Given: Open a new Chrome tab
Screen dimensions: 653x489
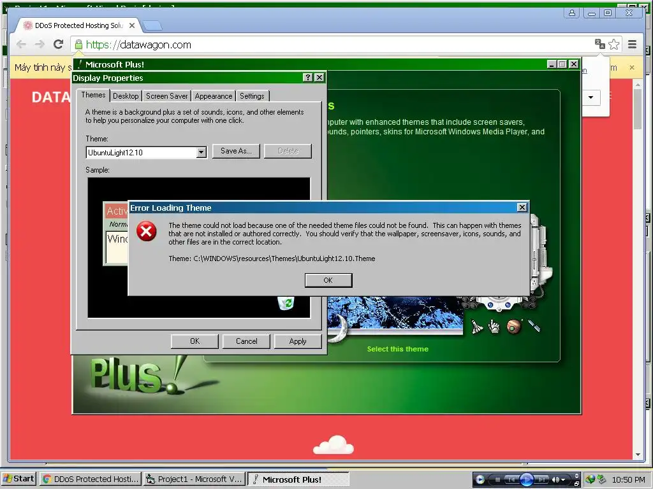Looking at the screenshot, I should [152, 25].
